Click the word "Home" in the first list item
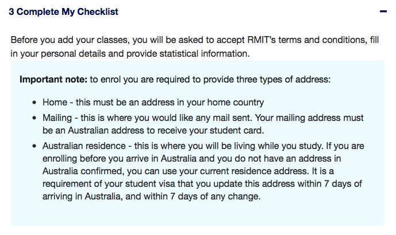 pyautogui.click(x=55, y=102)
